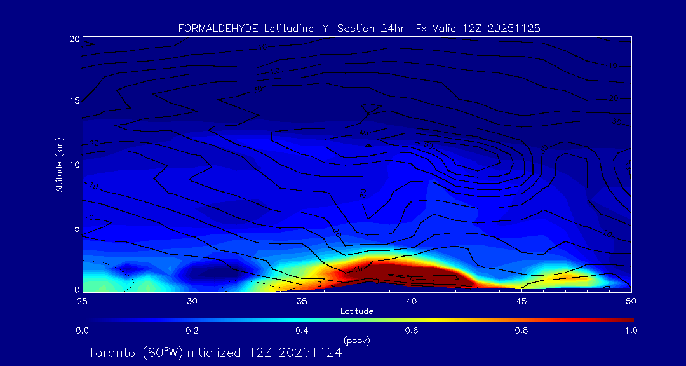
Task: Click the vertical '30' contour label near 38°N
Action: (x=363, y=193)
